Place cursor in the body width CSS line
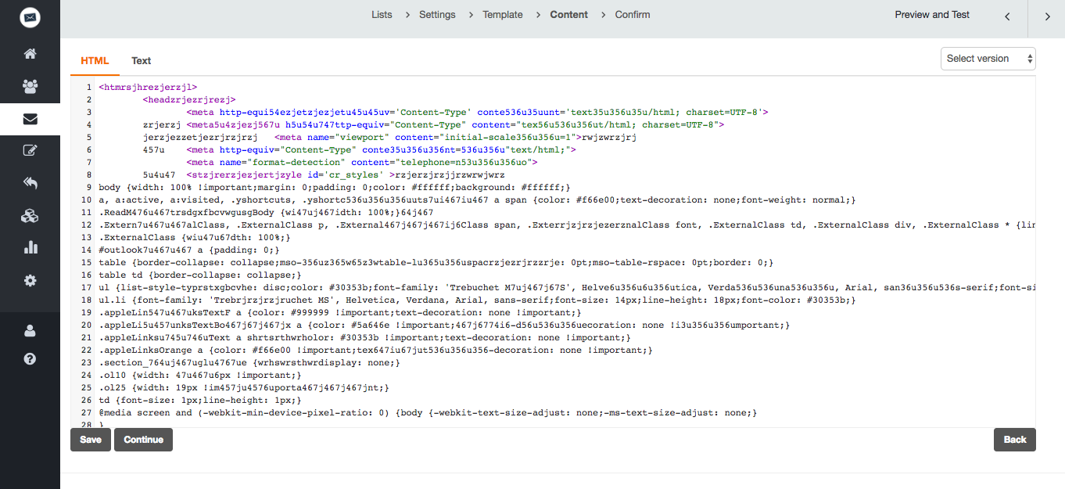The width and height of the screenshot is (1065, 489). click(335, 188)
